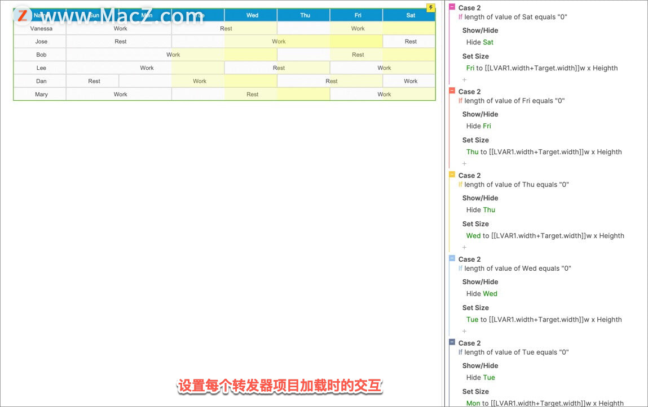Image resolution: width=648 pixels, height=407 pixels.
Task: Open the 'Hide Fri' action
Action: click(479, 126)
